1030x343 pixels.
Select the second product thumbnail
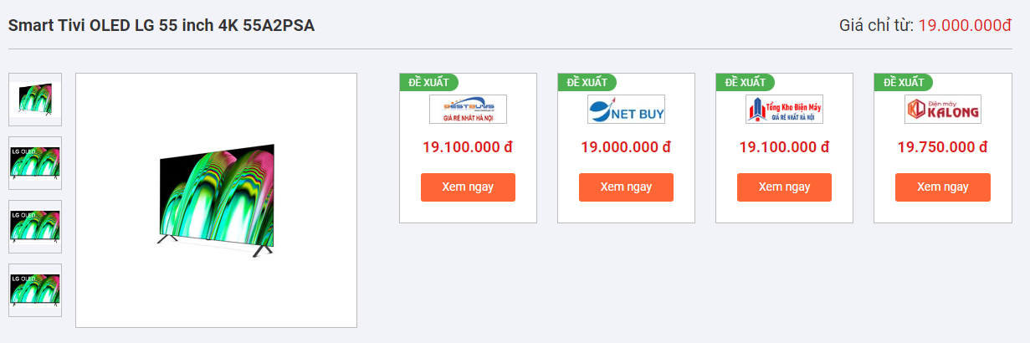(35, 163)
